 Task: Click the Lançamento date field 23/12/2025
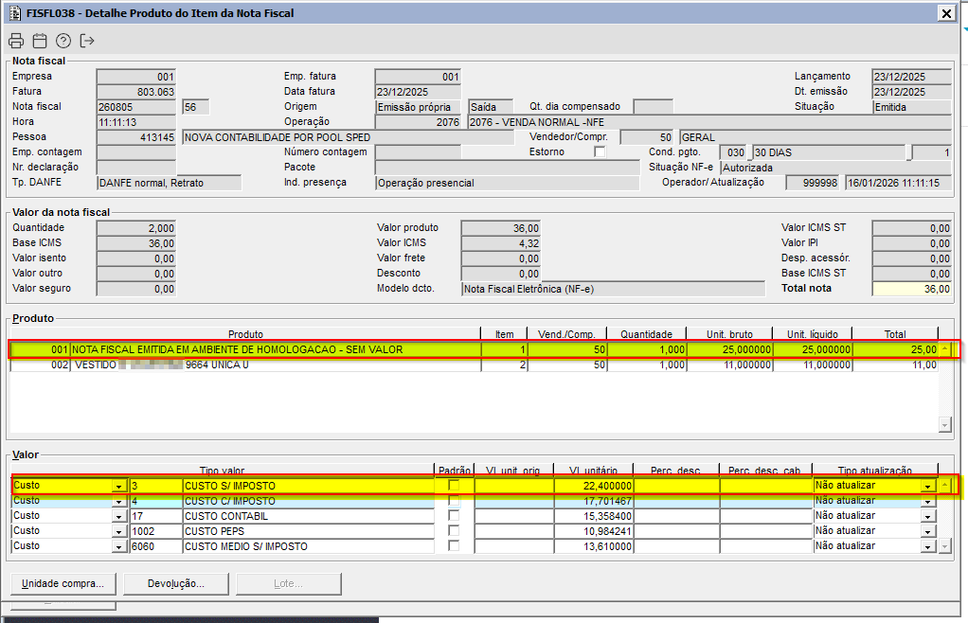pyautogui.click(x=912, y=77)
